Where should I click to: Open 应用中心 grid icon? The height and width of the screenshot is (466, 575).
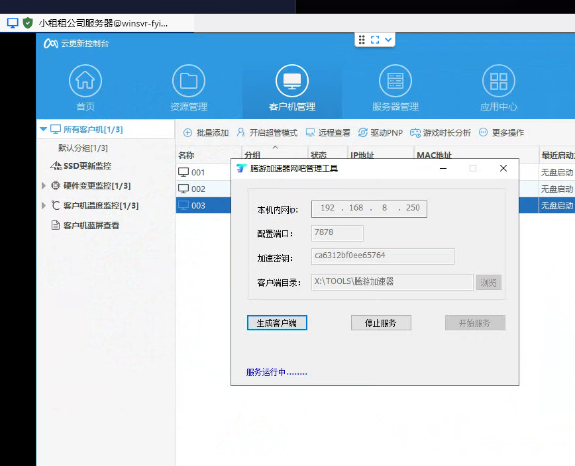499,81
